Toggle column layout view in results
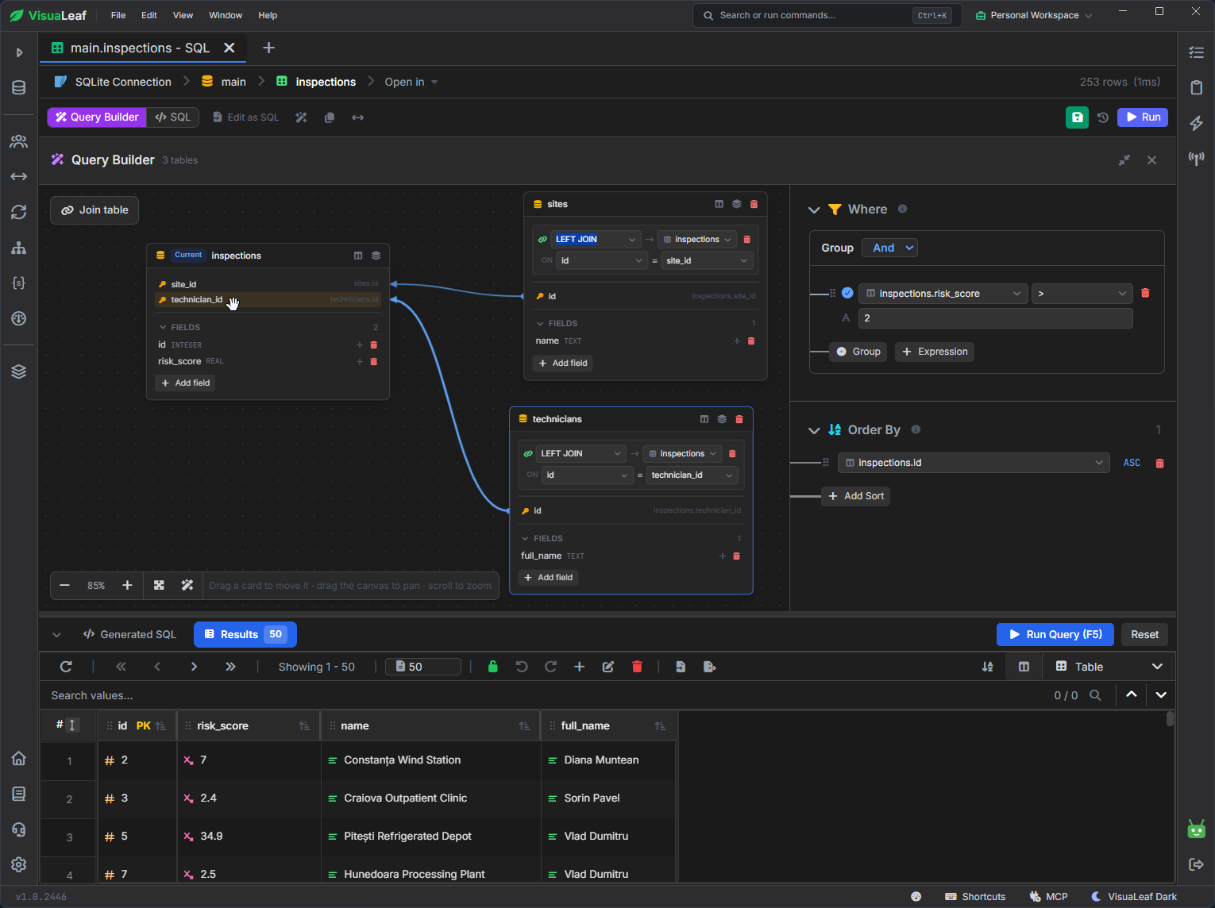Screen dimensions: 1215x908 coord(1024,667)
